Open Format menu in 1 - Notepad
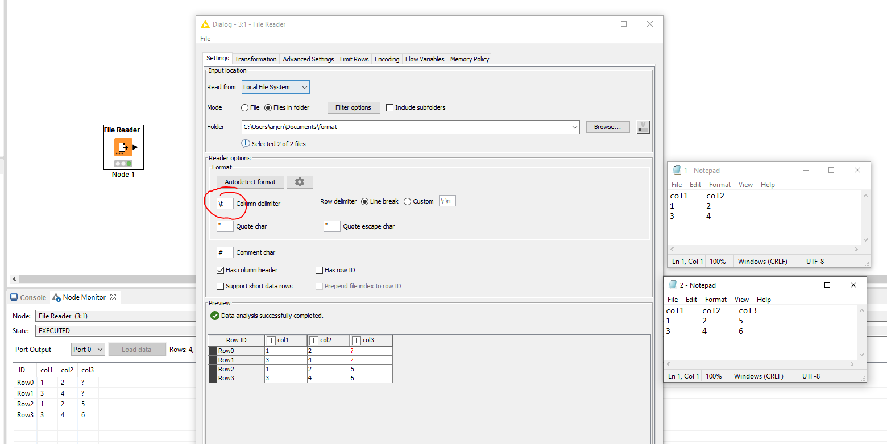Screen dimensions: 887x444 pos(720,185)
